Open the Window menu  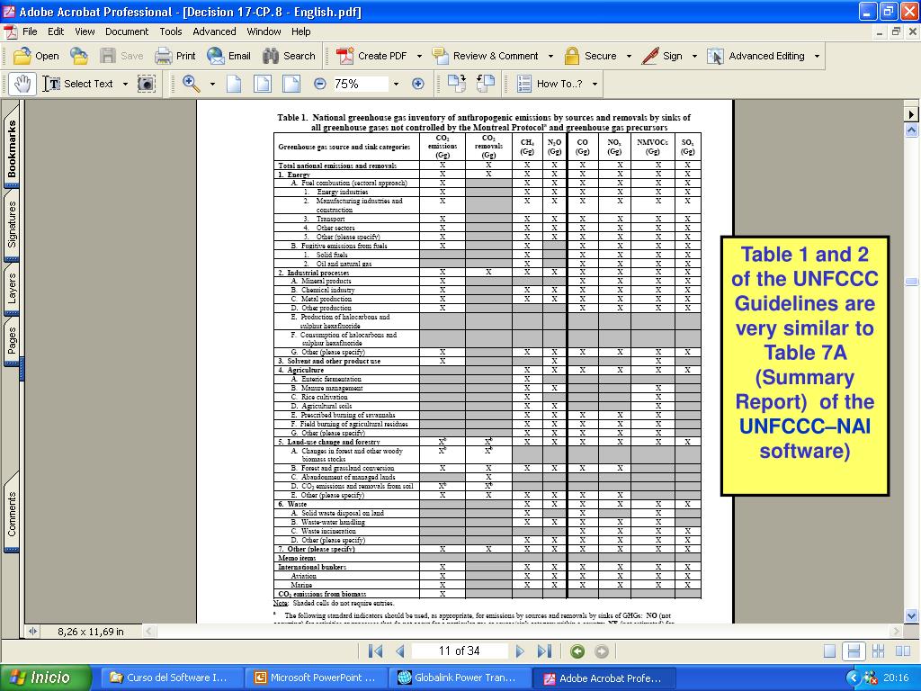pyautogui.click(x=264, y=31)
